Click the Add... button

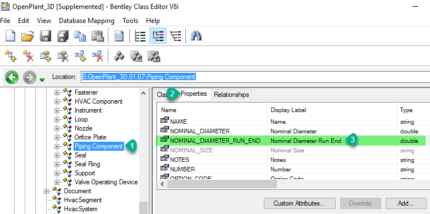tap(406, 203)
